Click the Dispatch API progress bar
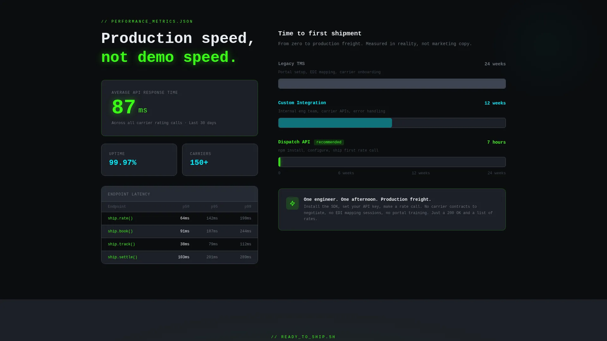 392,162
